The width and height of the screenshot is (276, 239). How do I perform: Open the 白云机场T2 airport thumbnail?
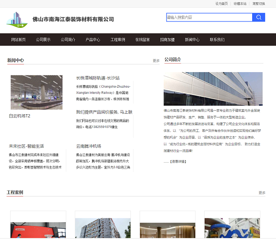click(36, 93)
